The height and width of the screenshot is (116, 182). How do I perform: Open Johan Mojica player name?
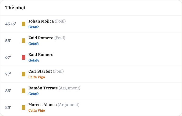41,21
